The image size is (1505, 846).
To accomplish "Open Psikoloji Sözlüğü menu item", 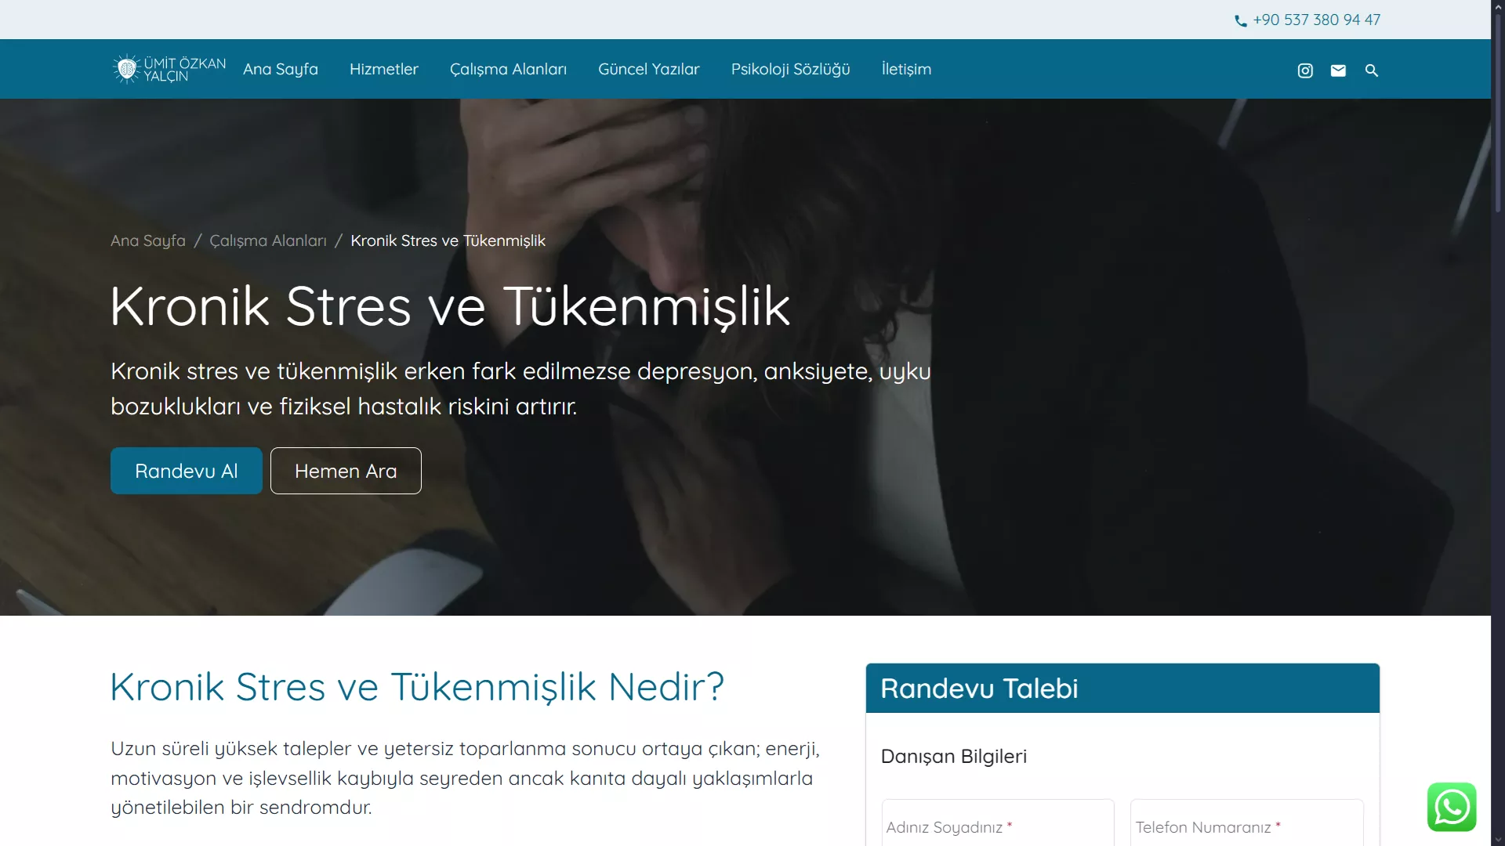I will point(790,69).
